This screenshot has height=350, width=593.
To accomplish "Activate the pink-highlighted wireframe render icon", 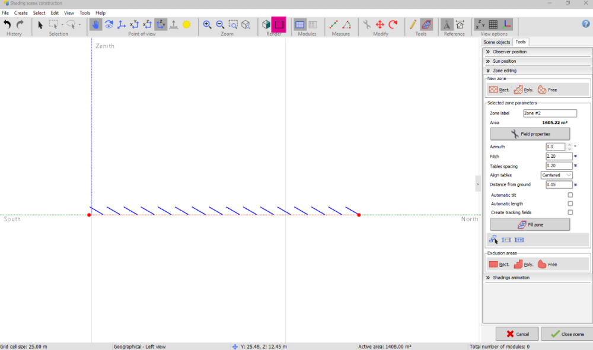I will pyautogui.click(x=279, y=24).
